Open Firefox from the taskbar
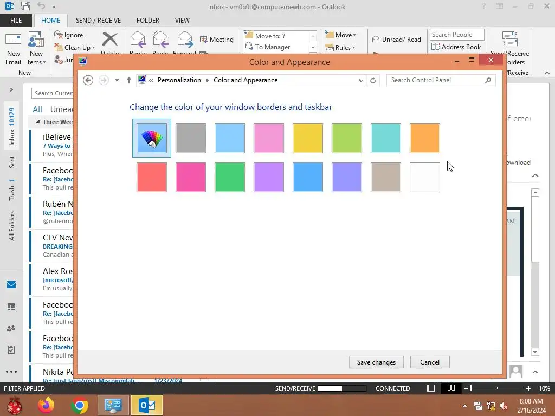This screenshot has height=416, width=555. [x=47, y=405]
